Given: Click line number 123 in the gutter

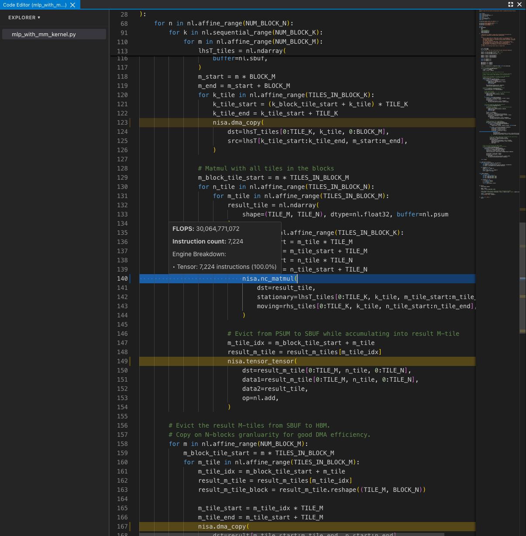Looking at the screenshot, I should pyautogui.click(x=122, y=122).
